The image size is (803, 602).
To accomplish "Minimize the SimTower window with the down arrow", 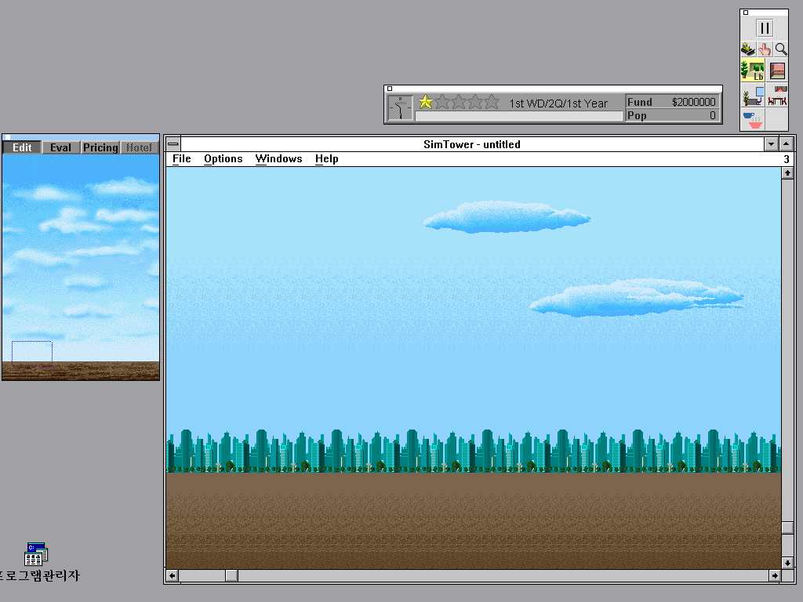I will (772, 144).
